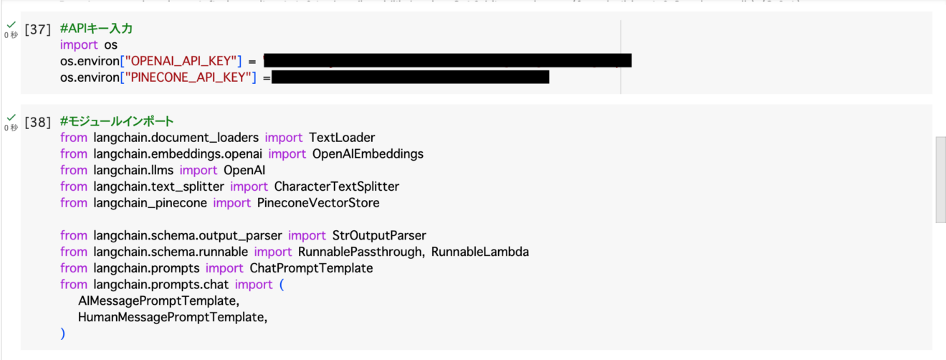
Task: Click the redacted OpenAI key value
Action: pyautogui.click(x=447, y=61)
